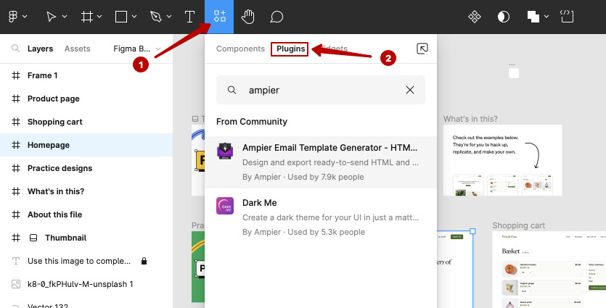The height and width of the screenshot is (308, 606).
Task: Clear the ampier search with X
Action: (410, 90)
